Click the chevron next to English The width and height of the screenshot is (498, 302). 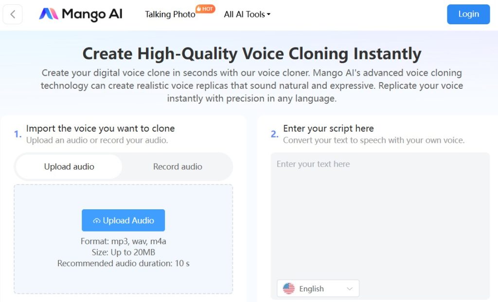[349, 288]
